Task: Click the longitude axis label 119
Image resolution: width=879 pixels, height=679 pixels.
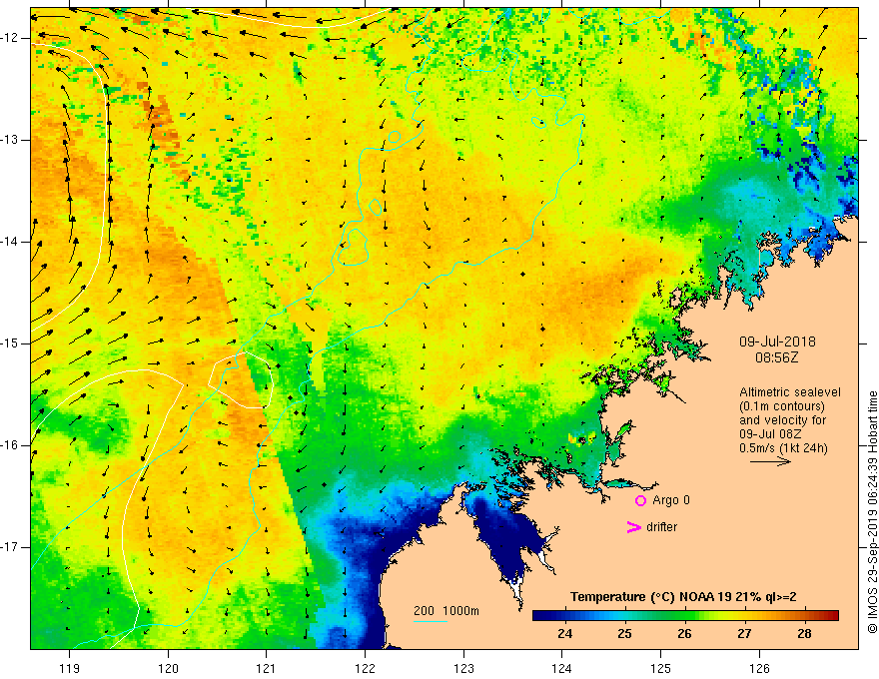Action: click(70, 668)
